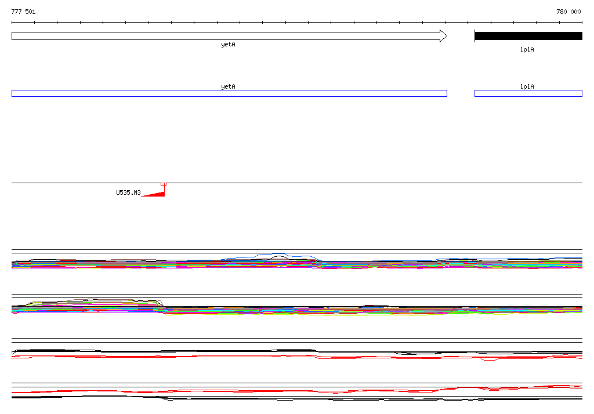Click the 777 501 start coordinate label
The height and width of the screenshot is (414, 594).
point(23,12)
